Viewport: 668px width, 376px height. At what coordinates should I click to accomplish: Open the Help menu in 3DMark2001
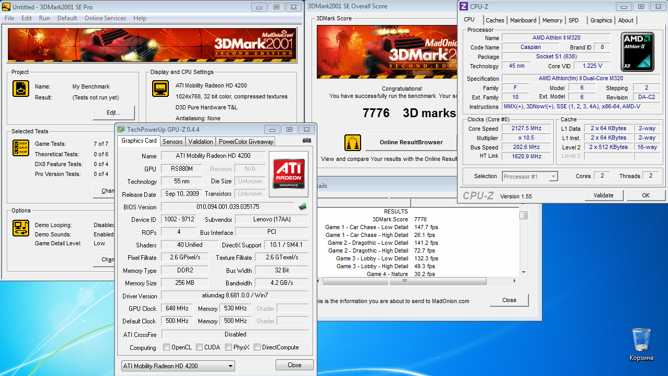(x=140, y=18)
